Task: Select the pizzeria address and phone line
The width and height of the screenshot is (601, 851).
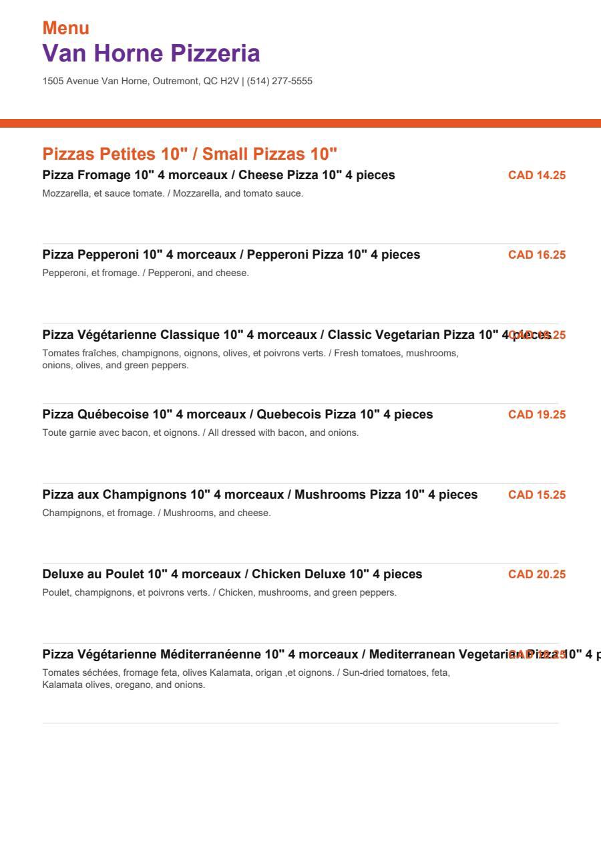Action: pos(177,82)
